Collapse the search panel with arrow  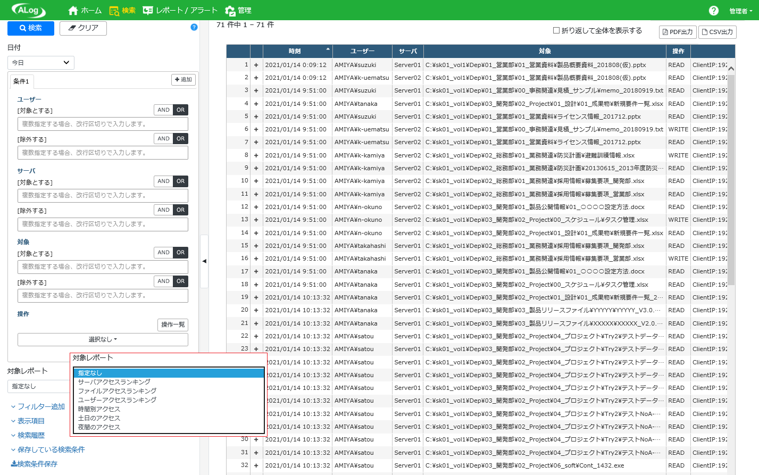[x=204, y=261]
